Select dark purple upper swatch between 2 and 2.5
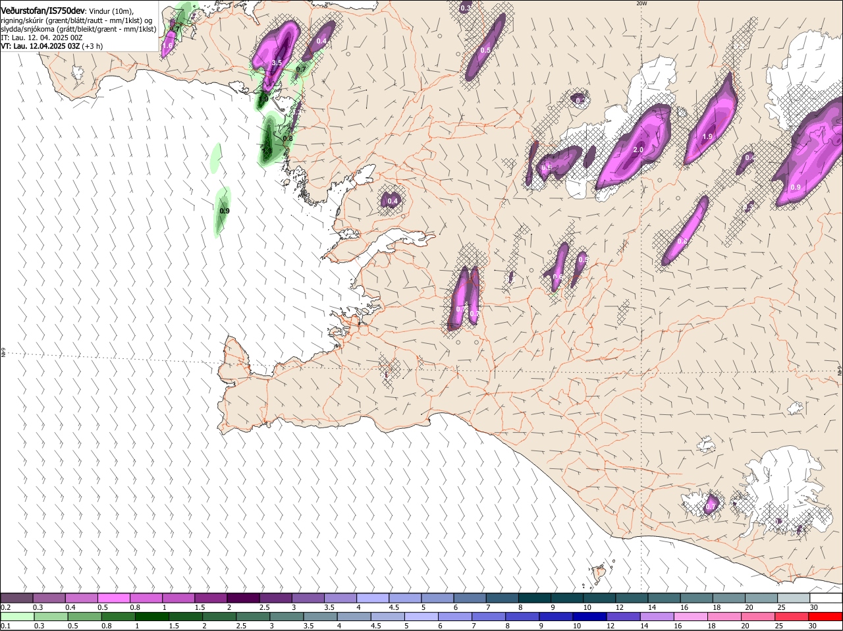The height and width of the screenshot is (631, 843). tap(243, 598)
